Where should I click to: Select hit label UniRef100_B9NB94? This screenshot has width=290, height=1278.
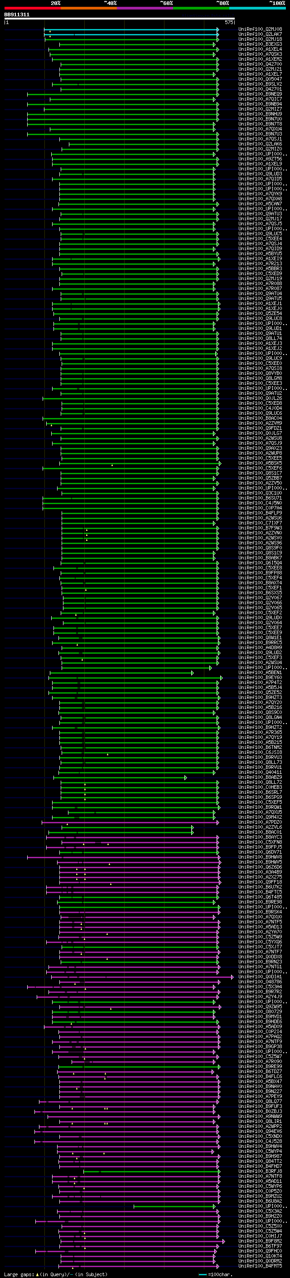(260, 104)
